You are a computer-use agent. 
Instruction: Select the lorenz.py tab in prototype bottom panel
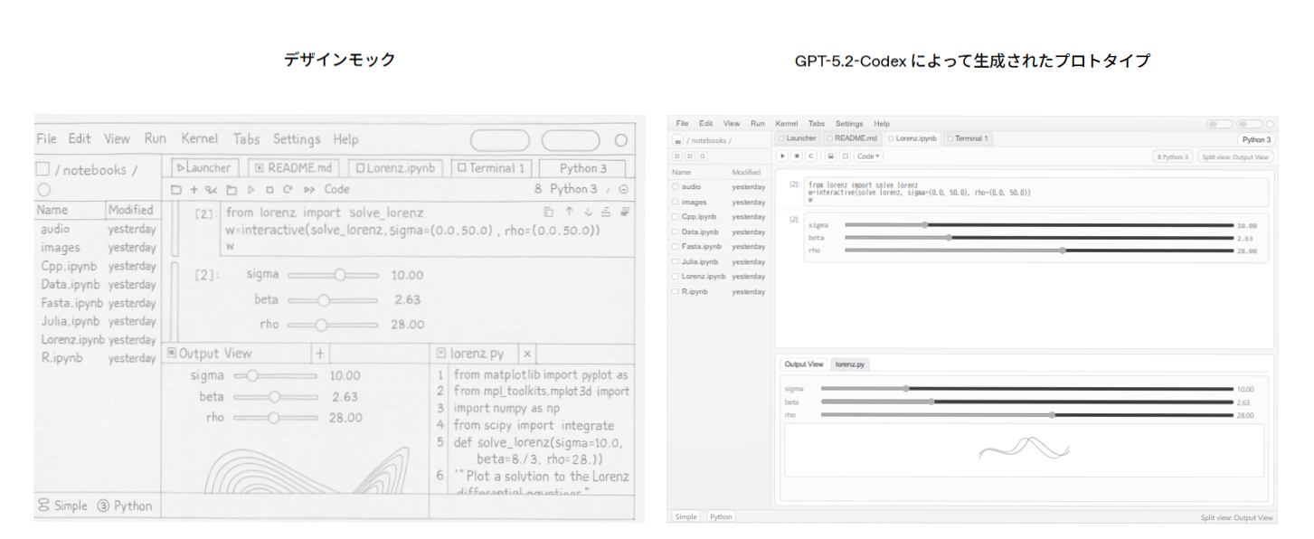click(x=850, y=364)
